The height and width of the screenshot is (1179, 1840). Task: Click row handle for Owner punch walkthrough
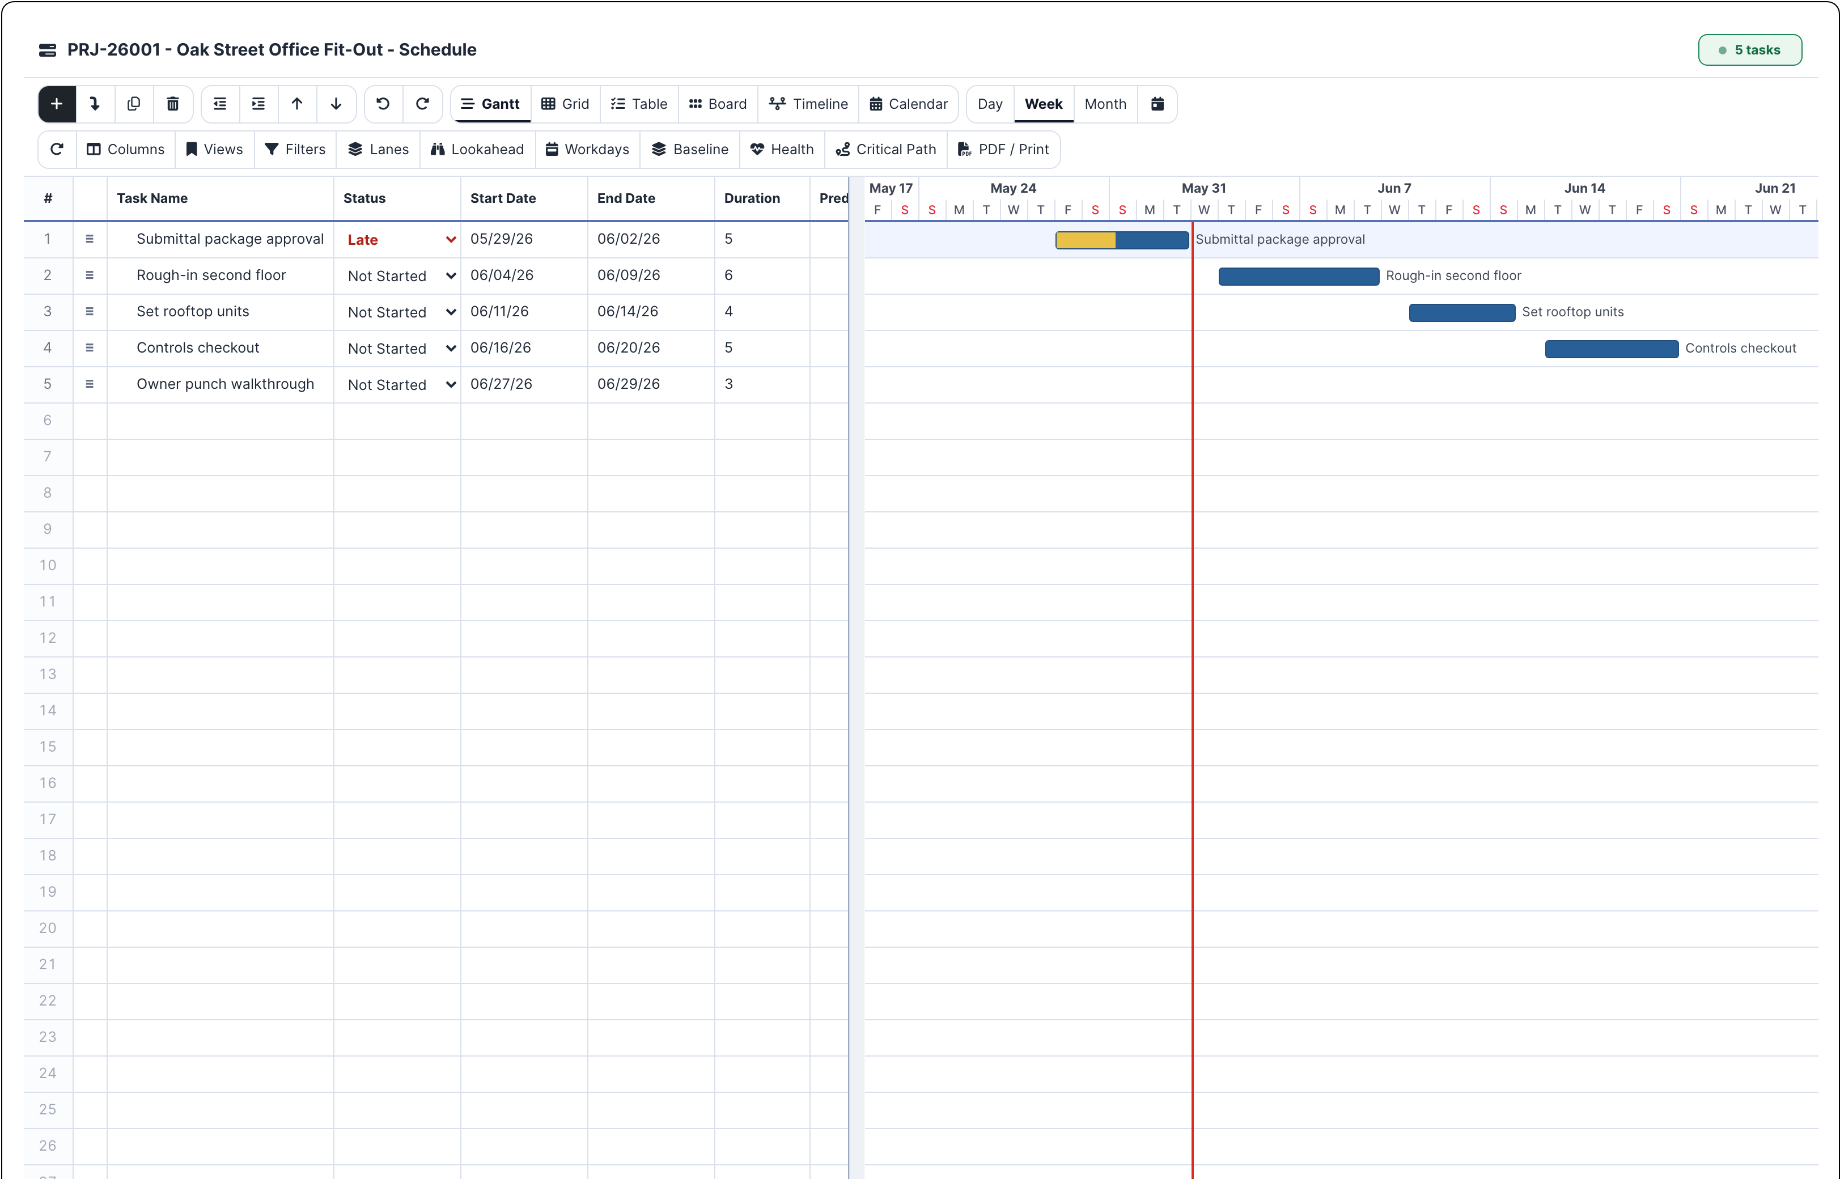[x=90, y=384]
